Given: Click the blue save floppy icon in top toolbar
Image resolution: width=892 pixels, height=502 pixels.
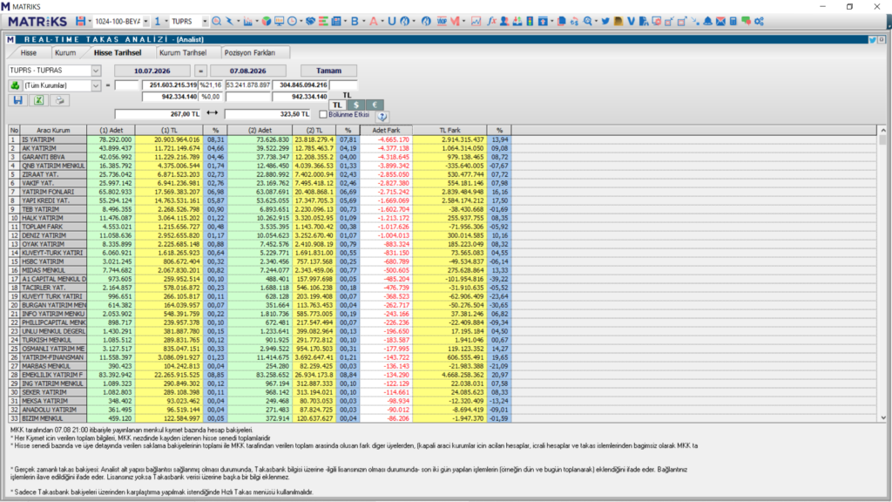Looking at the screenshot, I should tap(81, 21).
